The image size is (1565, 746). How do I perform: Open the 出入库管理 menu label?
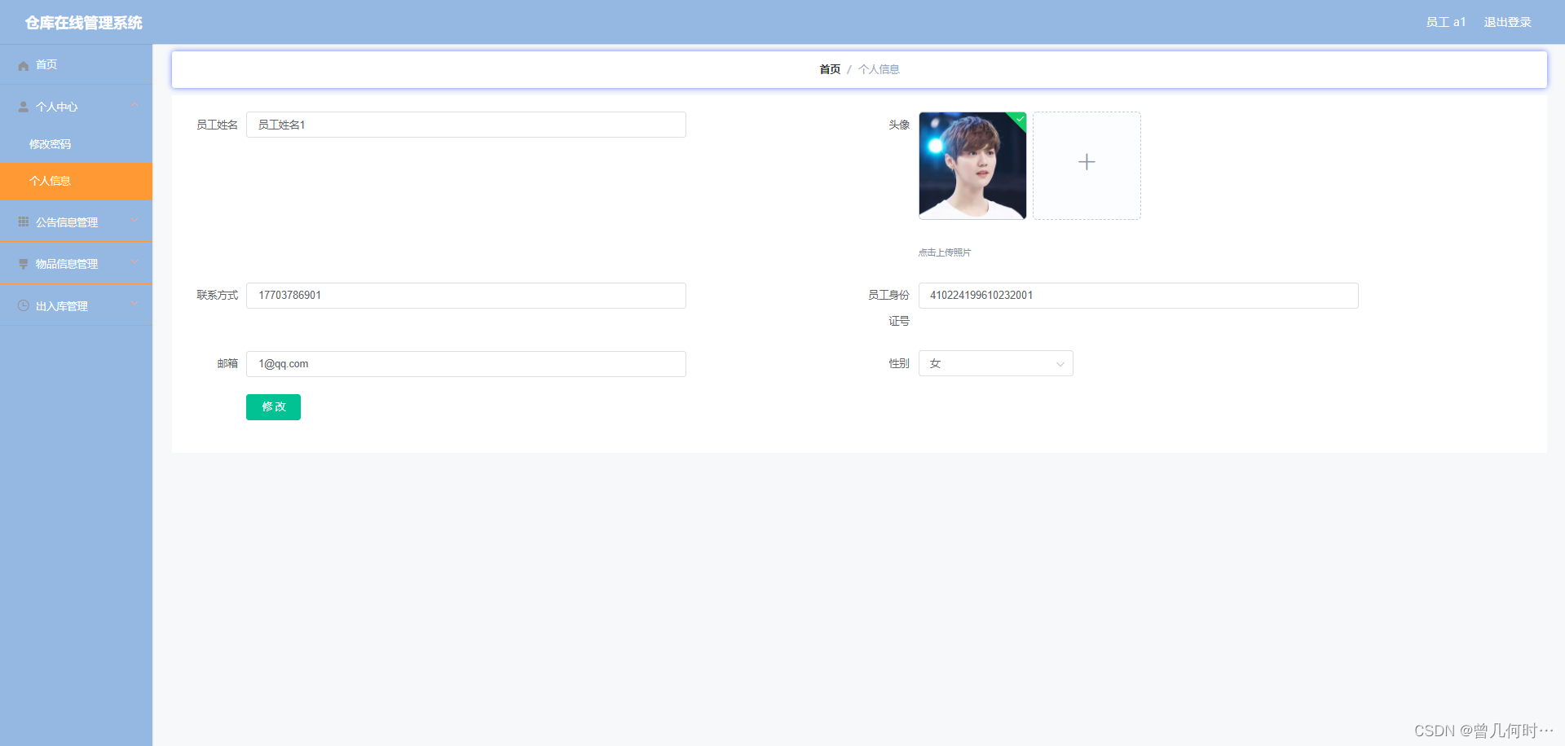point(62,306)
